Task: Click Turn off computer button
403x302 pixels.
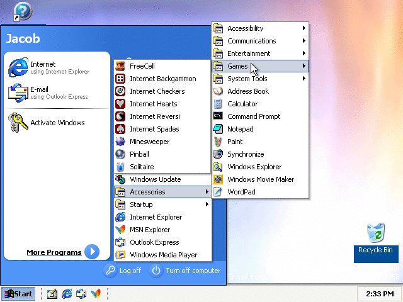Action: point(185,271)
